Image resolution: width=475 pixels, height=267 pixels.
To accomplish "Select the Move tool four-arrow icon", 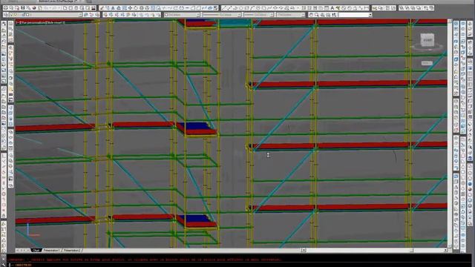I will (130, 8).
